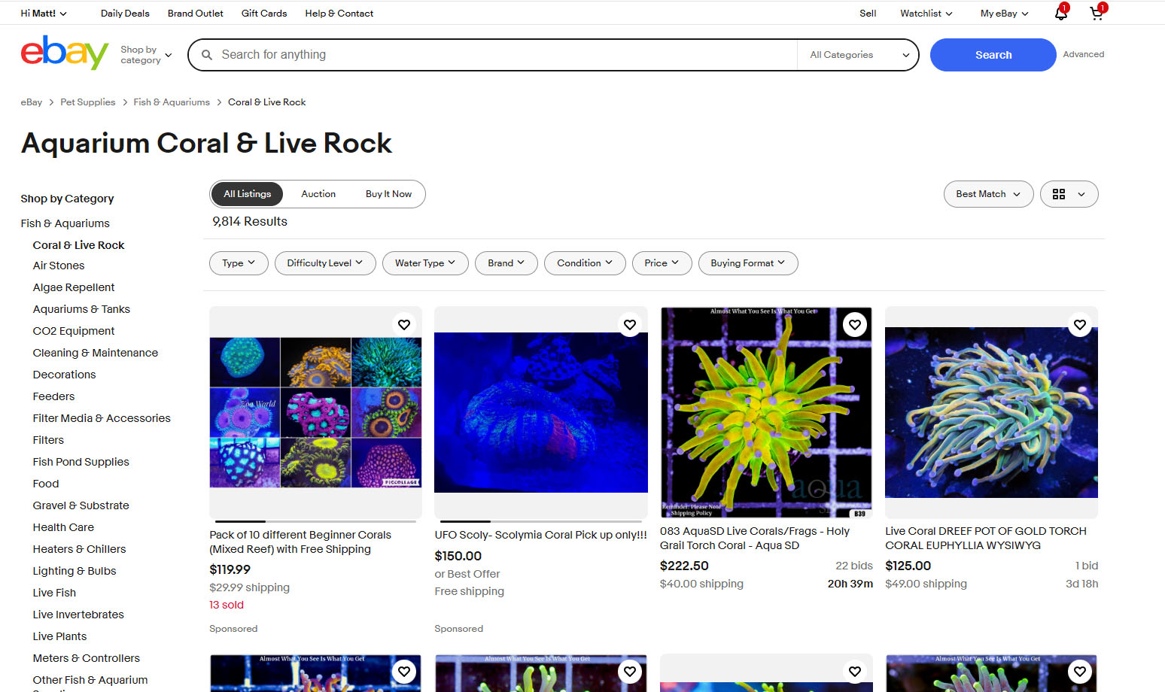Open the 10 Beginner Corals collage thumbnail
Viewport: 1165px width, 692px height.
pyautogui.click(x=315, y=412)
